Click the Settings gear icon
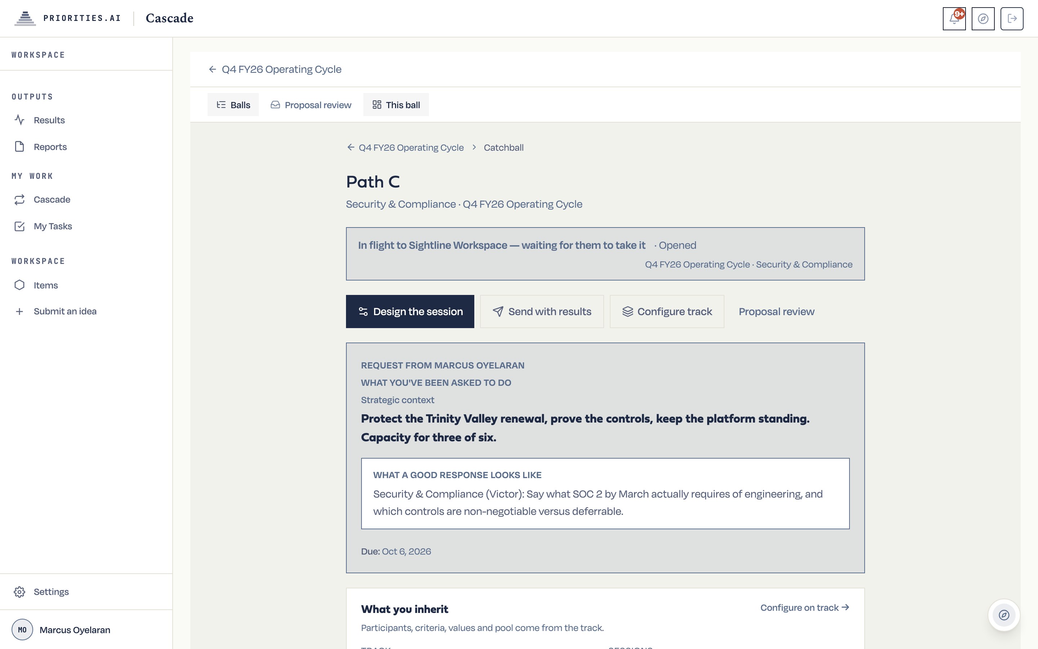 19,592
